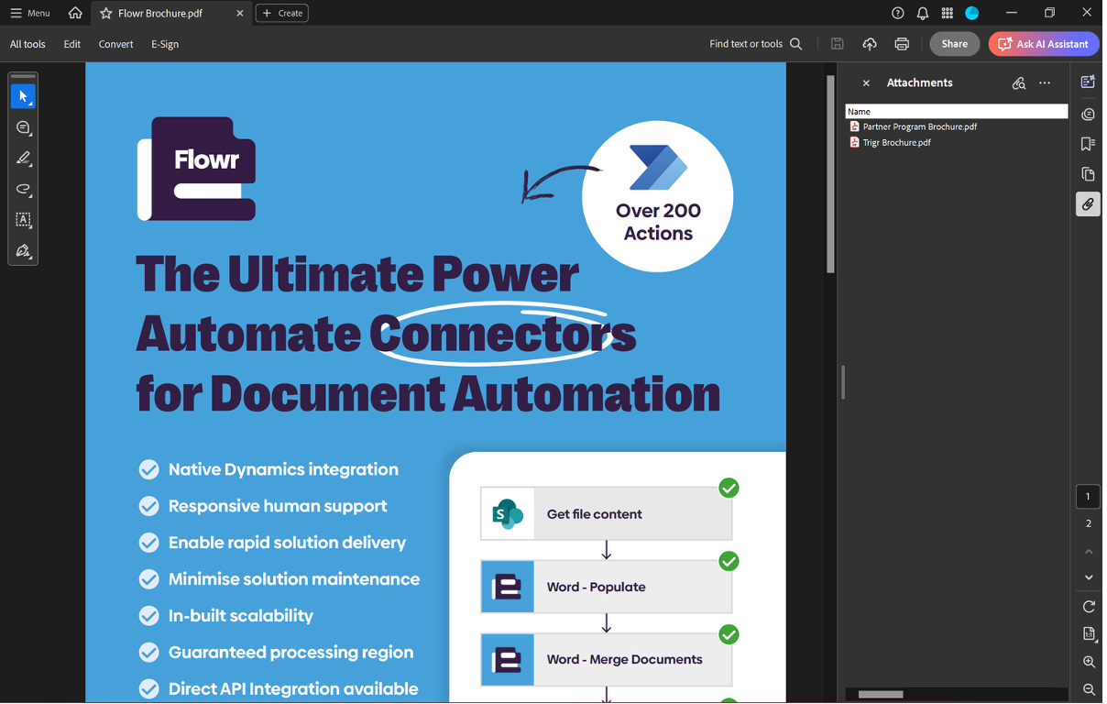The height and width of the screenshot is (704, 1107).
Task: Click the Attachments panel horizontal scrollbar
Action: pyautogui.click(x=881, y=695)
